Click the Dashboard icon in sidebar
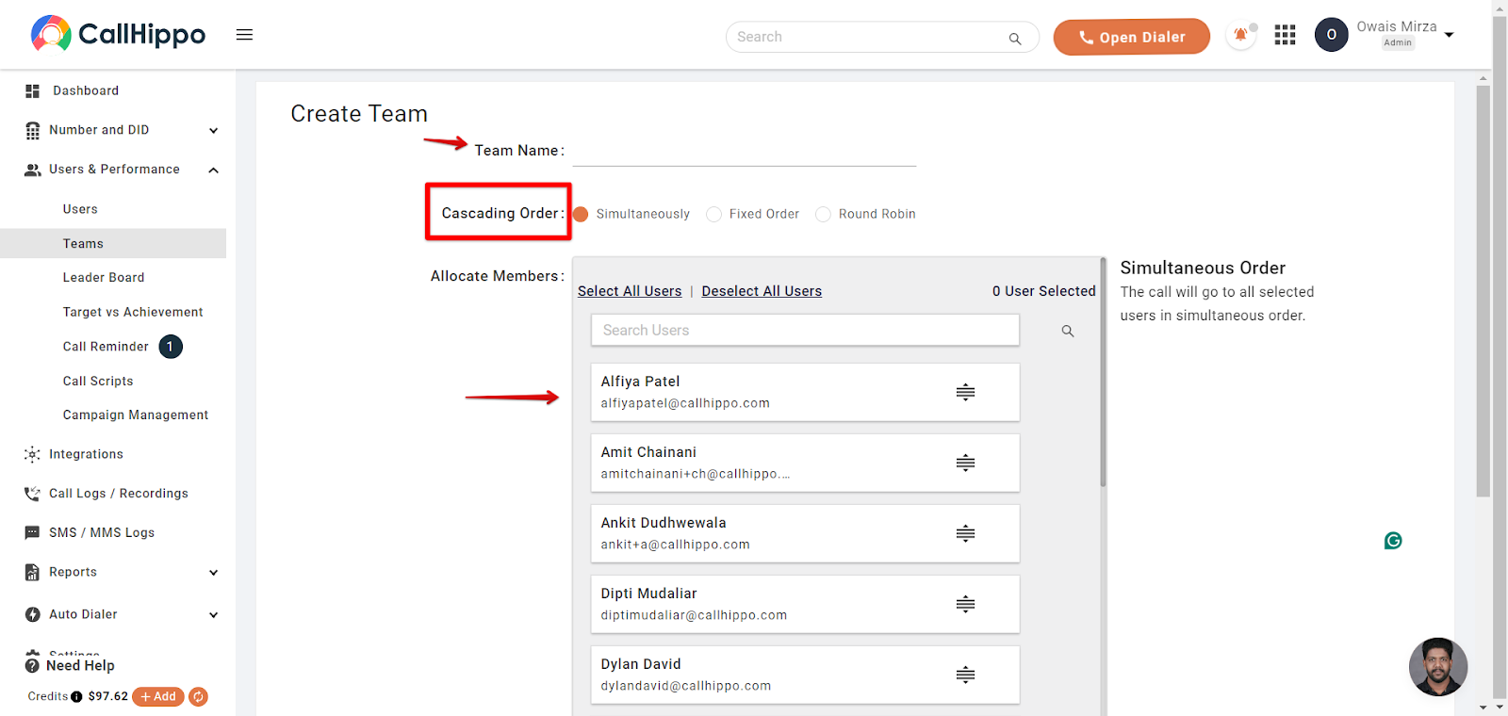The width and height of the screenshot is (1508, 716). click(32, 91)
